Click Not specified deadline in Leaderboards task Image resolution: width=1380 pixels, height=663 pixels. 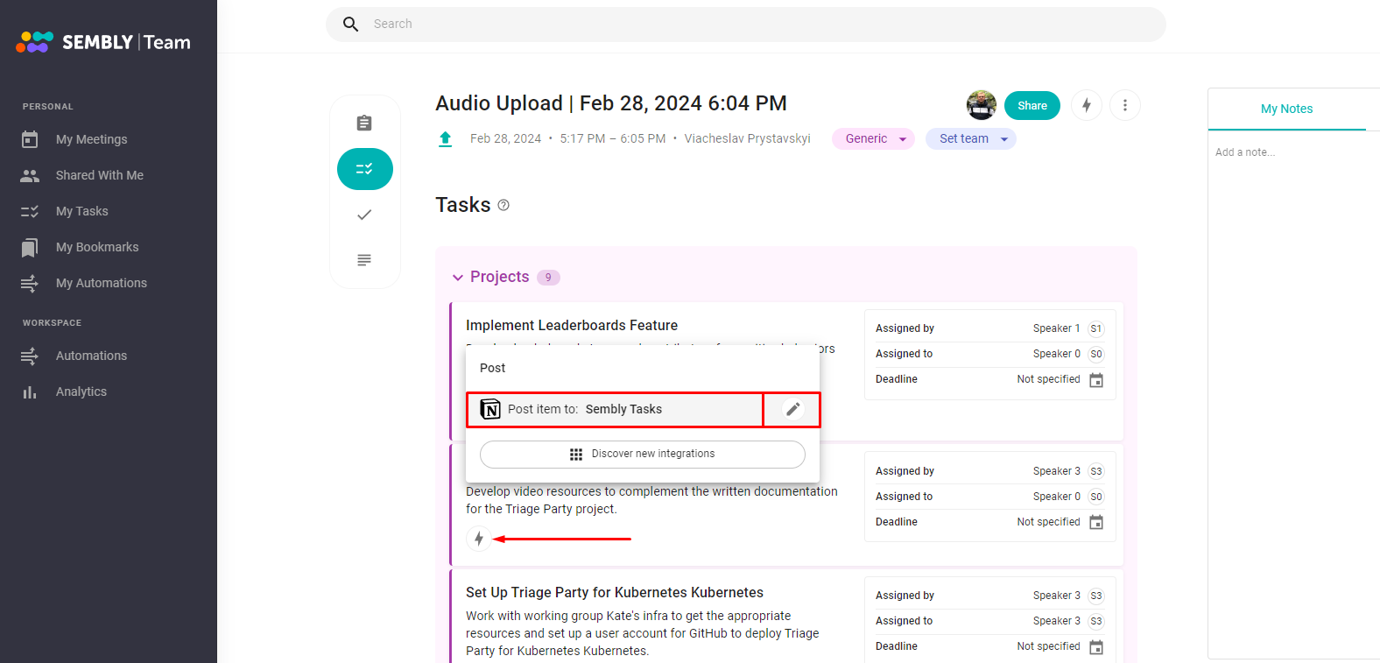(1048, 379)
